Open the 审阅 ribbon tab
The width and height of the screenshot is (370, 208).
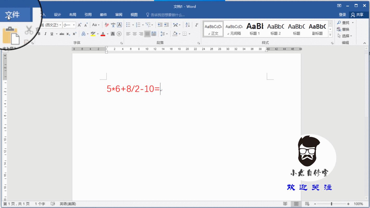coord(119,15)
